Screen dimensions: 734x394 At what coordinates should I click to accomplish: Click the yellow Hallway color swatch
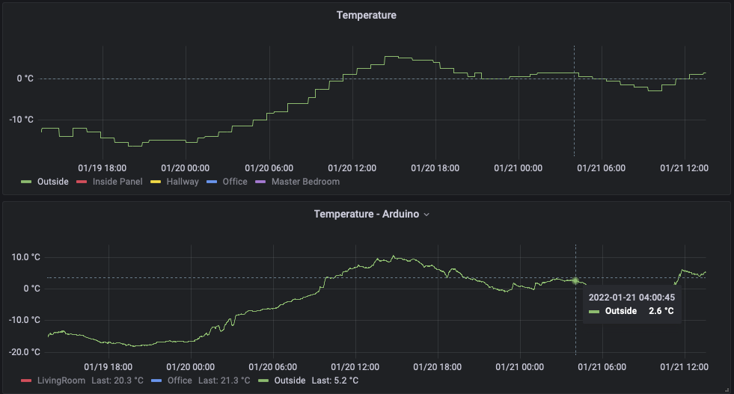(156, 182)
